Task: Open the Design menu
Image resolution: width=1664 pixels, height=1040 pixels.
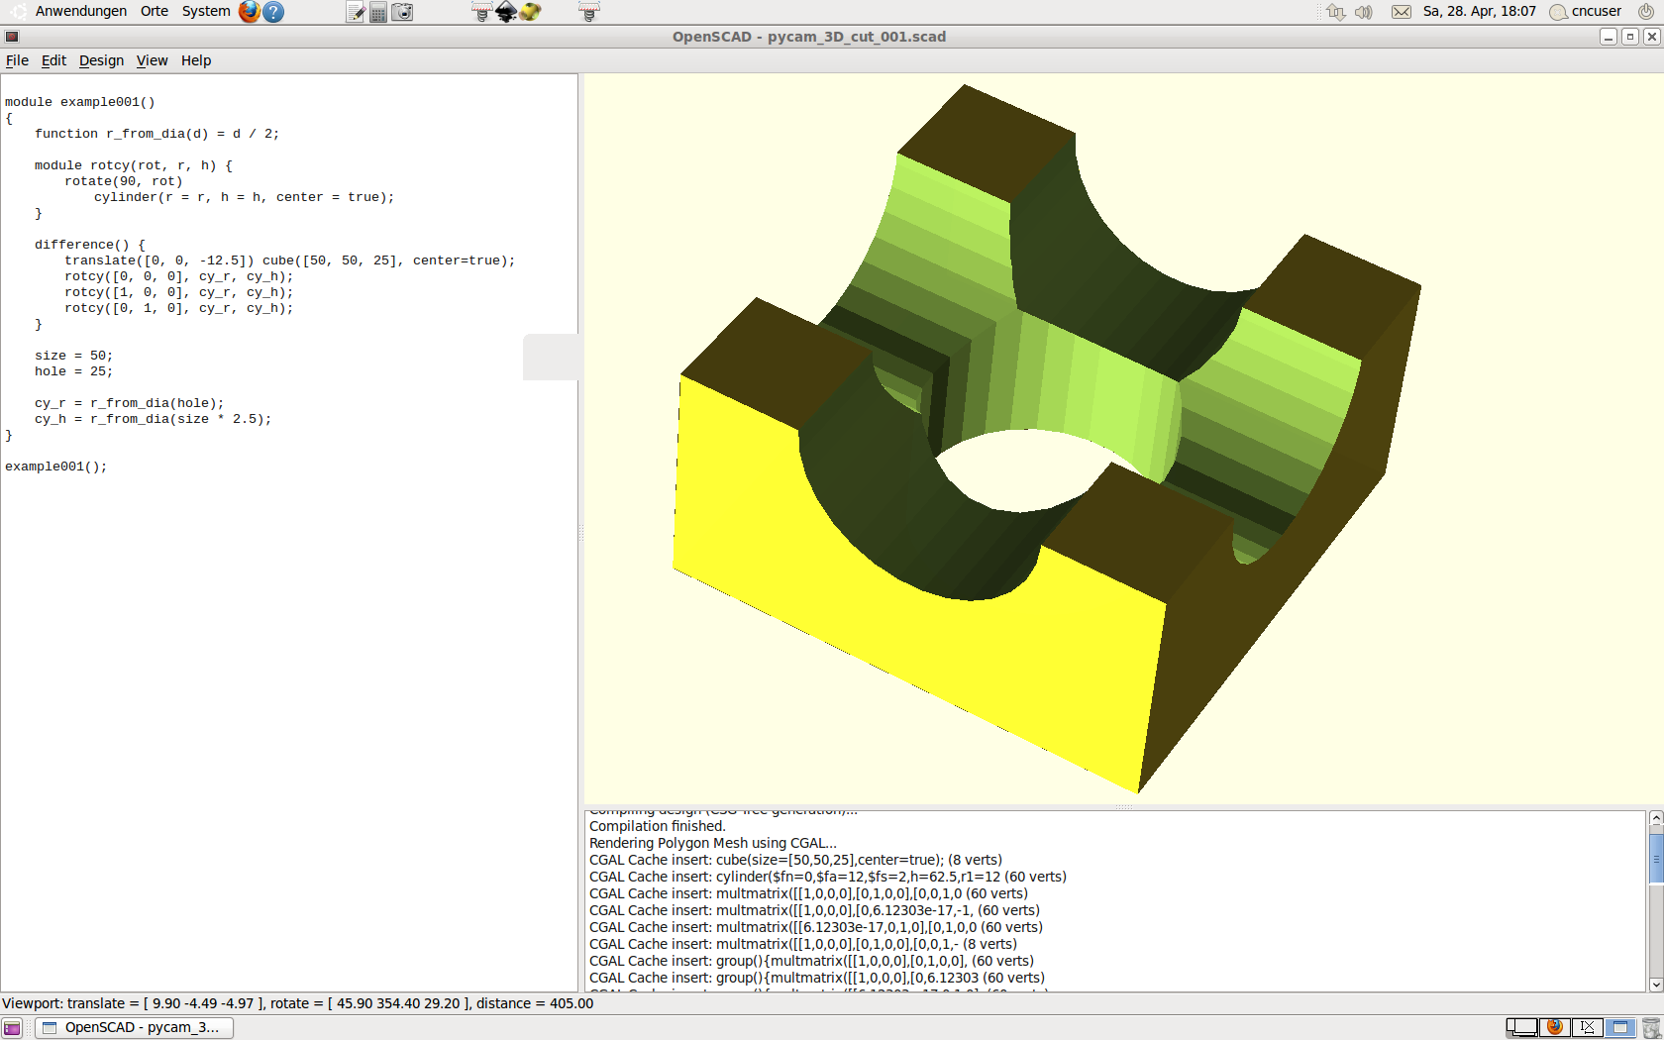Action: tap(101, 60)
